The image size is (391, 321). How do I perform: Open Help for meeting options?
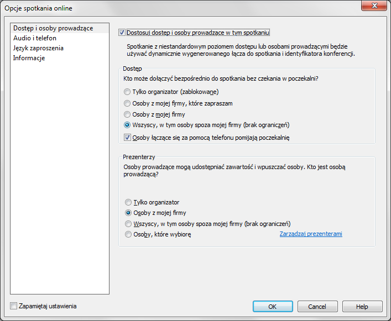362,306
